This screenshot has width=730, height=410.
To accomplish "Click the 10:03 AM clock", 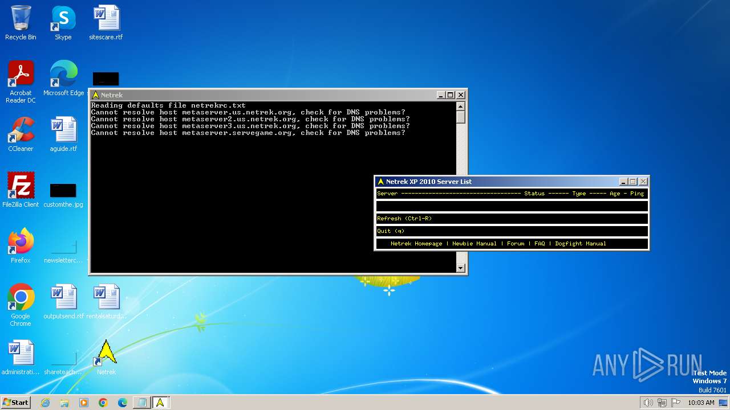I will (701, 403).
